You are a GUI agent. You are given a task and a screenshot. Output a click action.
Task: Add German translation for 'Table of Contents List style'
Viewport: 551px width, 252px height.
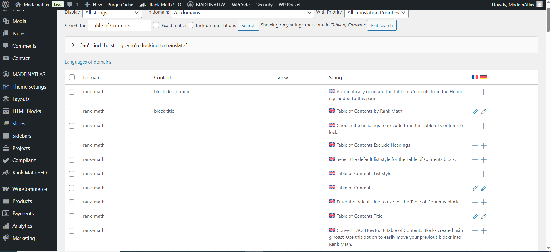pos(484,174)
